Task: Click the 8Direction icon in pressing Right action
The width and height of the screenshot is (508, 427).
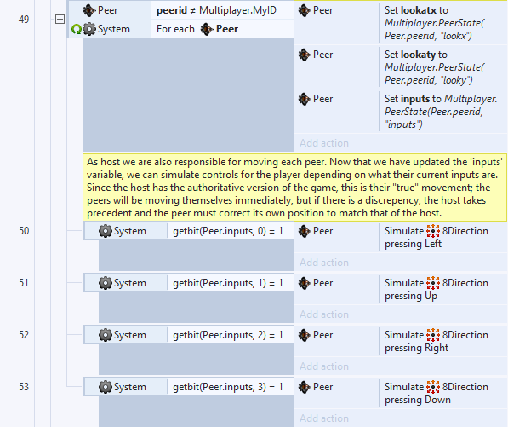Action: click(x=433, y=335)
